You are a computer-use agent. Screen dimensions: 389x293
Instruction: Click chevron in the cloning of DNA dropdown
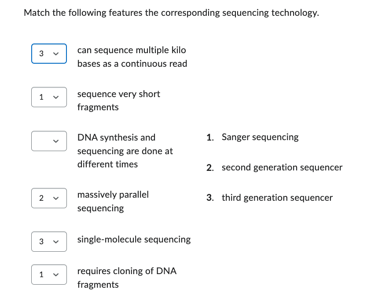click(x=56, y=275)
